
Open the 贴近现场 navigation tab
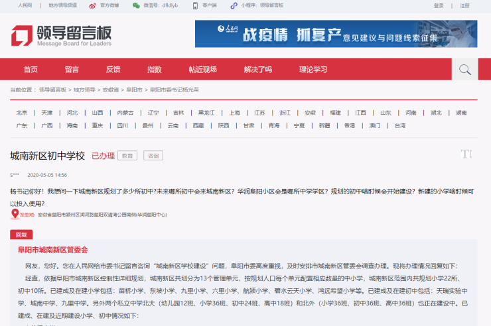[x=202, y=70]
